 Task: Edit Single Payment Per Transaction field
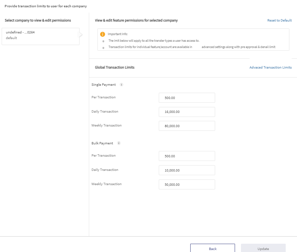(187, 98)
